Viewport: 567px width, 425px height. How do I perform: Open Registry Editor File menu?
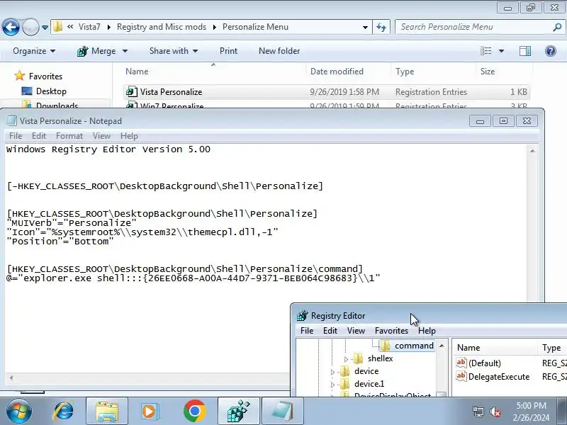pyautogui.click(x=307, y=331)
